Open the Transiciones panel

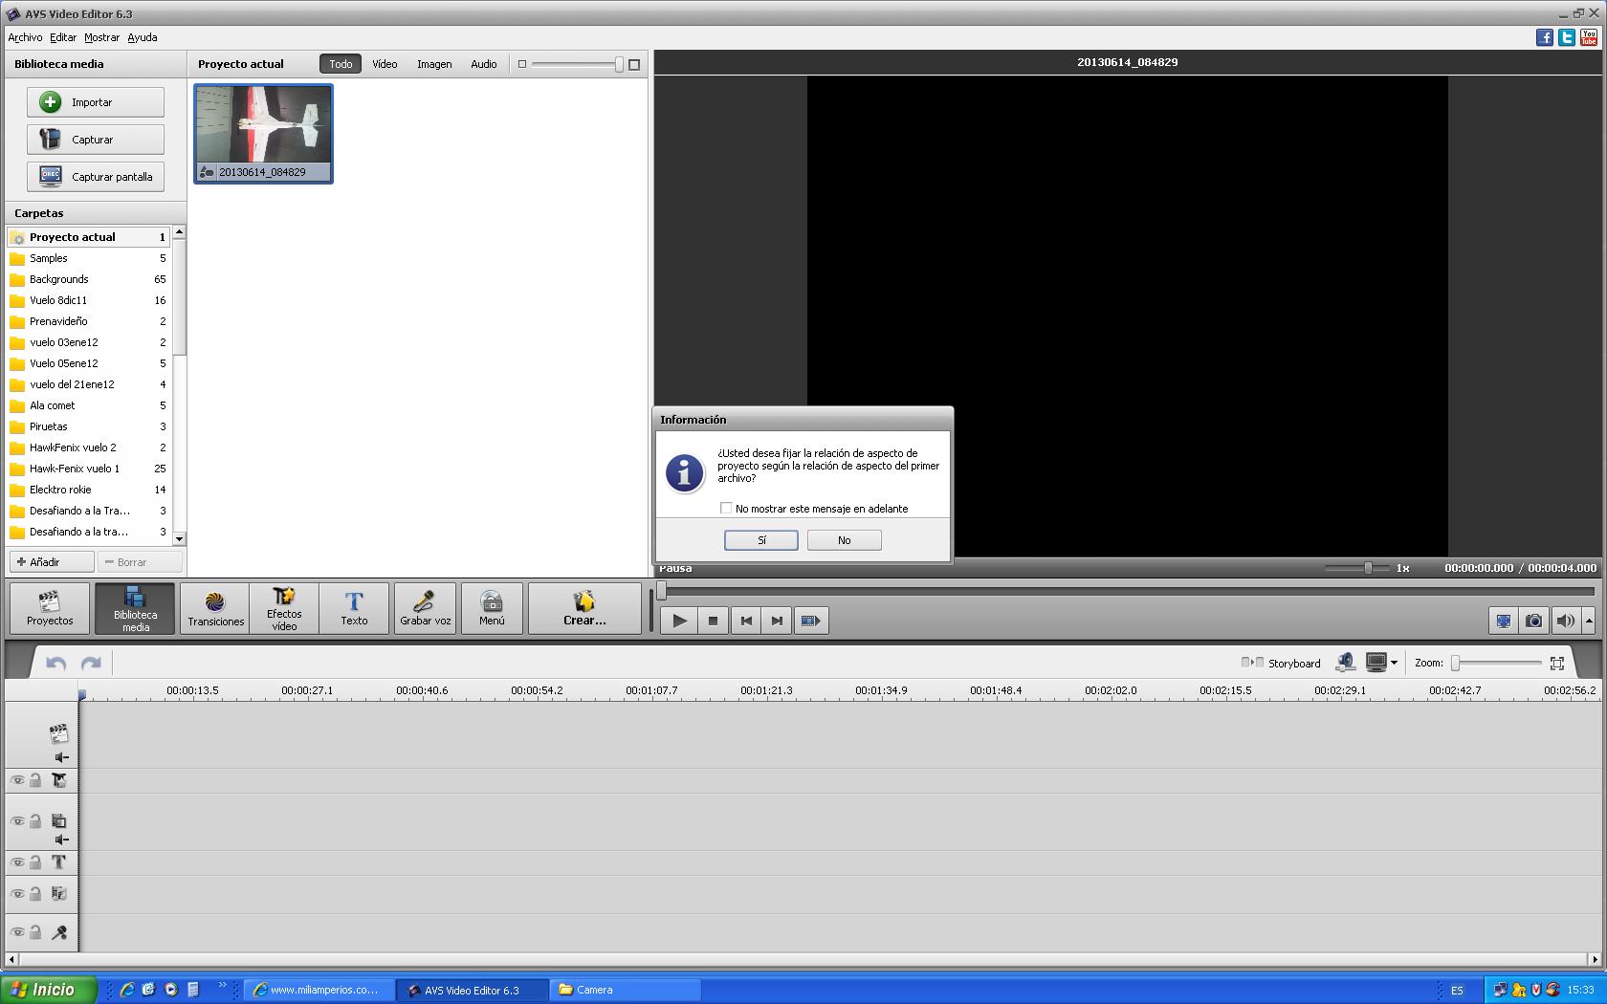point(215,608)
